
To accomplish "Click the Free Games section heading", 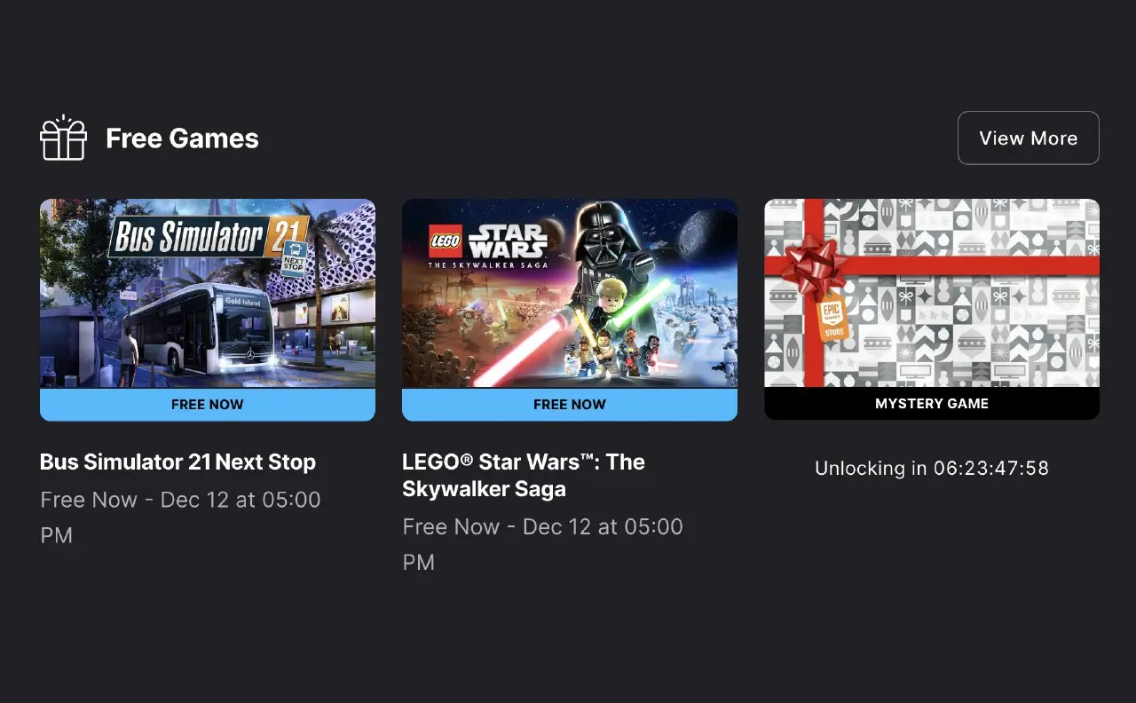I will [182, 138].
